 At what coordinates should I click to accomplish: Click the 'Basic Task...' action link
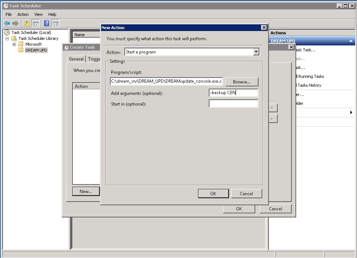[x=305, y=50]
